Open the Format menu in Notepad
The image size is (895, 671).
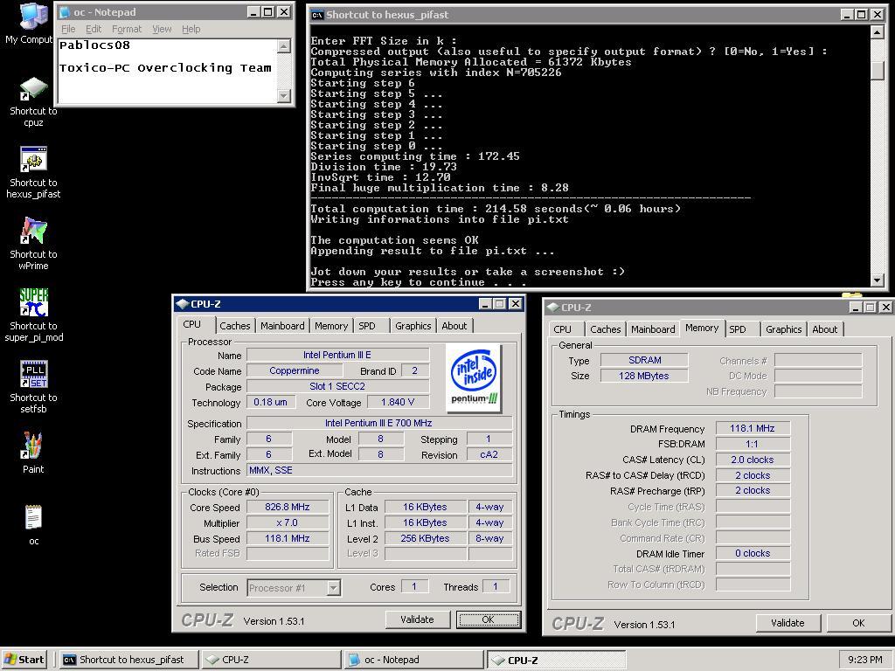click(127, 29)
